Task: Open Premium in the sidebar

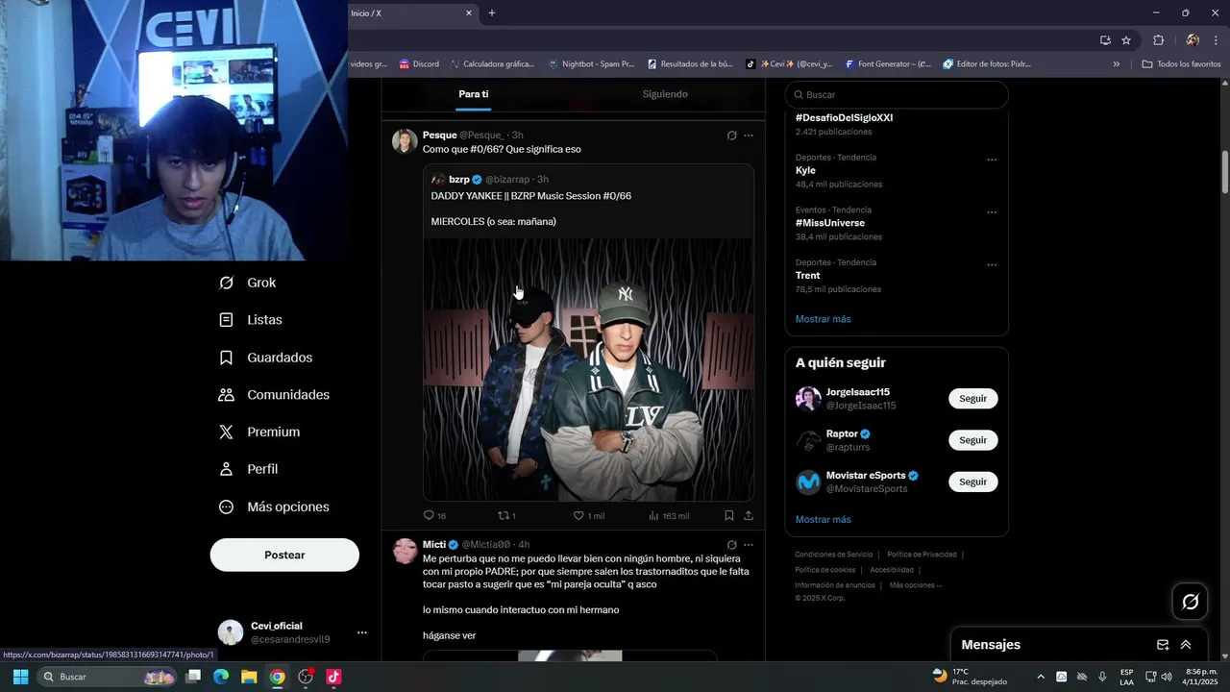Action: (x=258, y=432)
